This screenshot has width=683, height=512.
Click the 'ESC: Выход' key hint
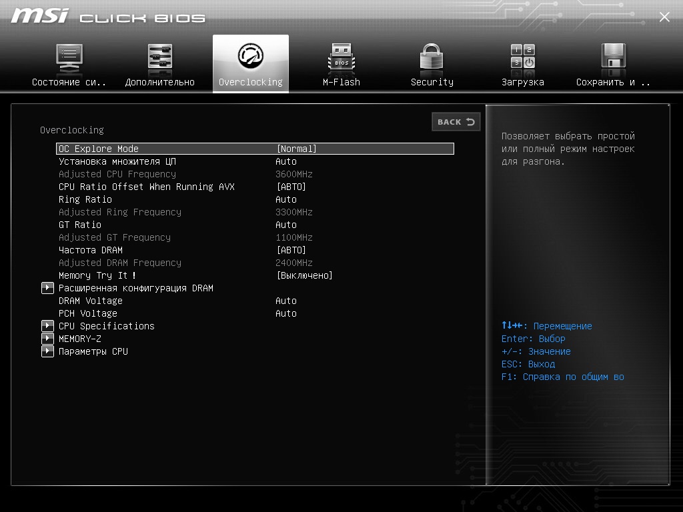click(528, 364)
